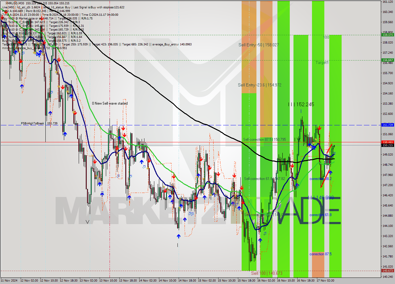Click the '13 Nov 10:30' time label
The width and height of the screenshot is (395, 284).
[108, 281]
